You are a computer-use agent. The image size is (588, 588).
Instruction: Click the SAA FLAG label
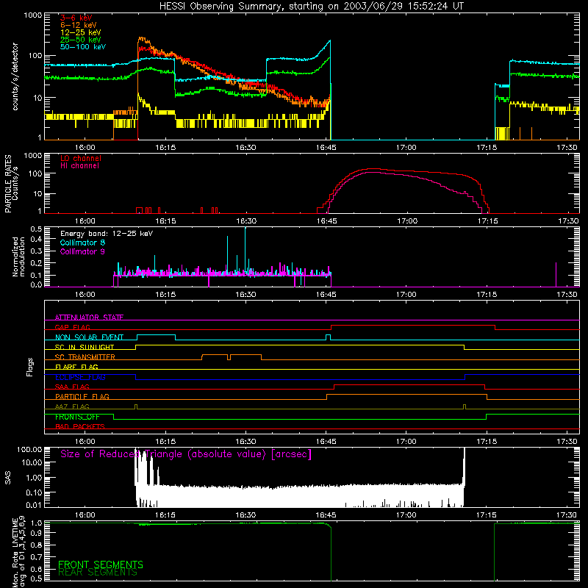pos(72,387)
